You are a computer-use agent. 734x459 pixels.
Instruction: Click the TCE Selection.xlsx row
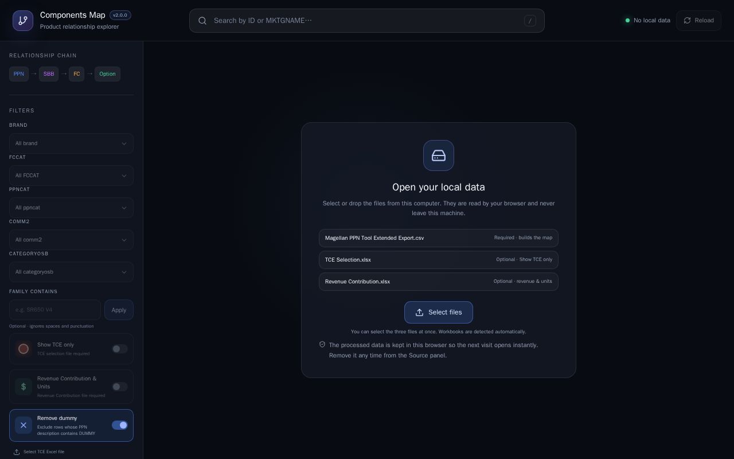click(x=439, y=260)
